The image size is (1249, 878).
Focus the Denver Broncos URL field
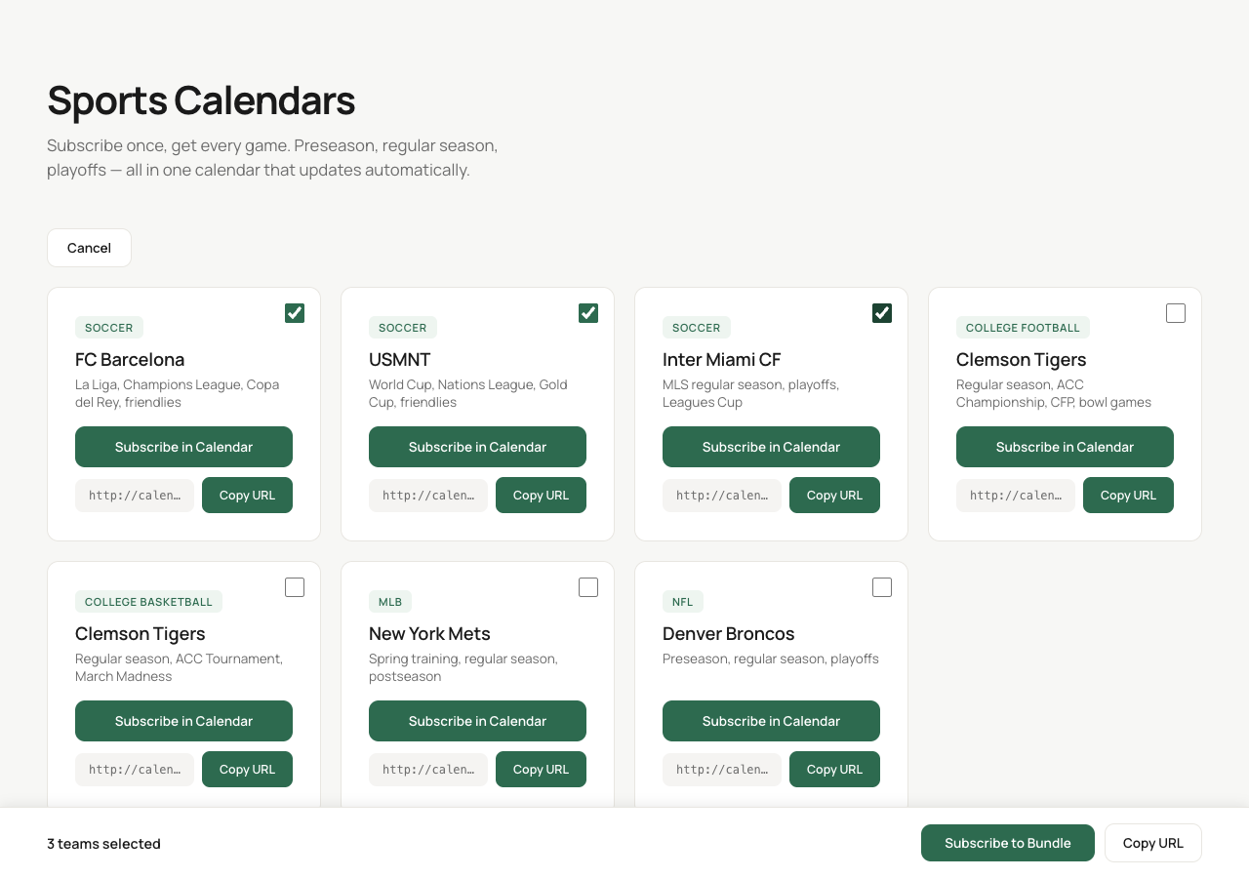tap(722, 770)
